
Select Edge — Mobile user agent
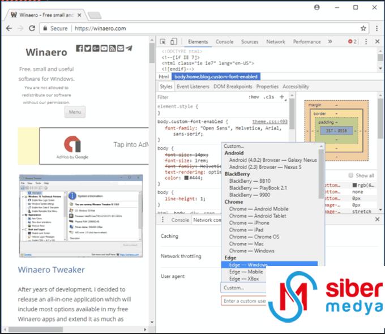(x=246, y=272)
